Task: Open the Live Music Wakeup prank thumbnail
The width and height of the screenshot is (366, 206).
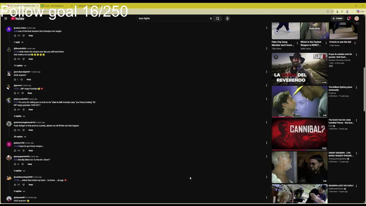Action: tap(300, 167)
